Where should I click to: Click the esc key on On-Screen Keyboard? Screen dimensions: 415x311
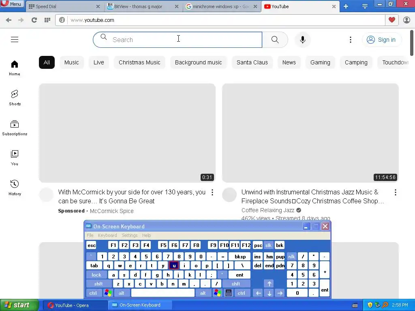92,245
